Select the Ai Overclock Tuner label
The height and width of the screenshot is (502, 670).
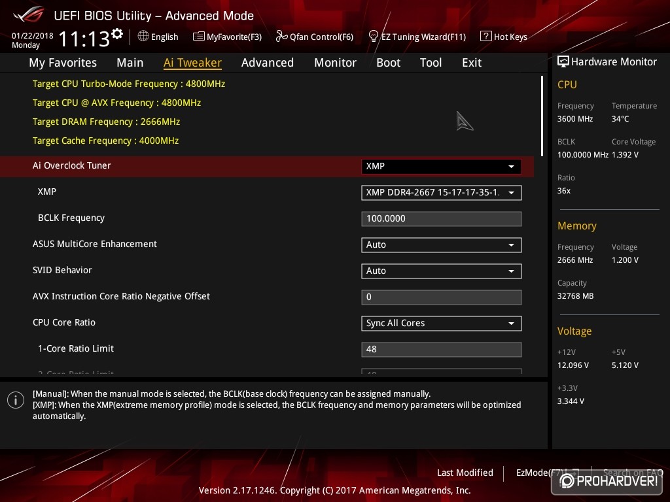(x=72, y=165)
